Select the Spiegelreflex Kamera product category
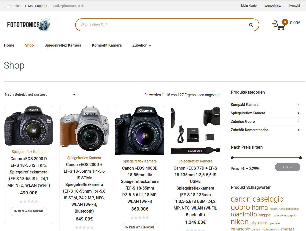 pyautogui.click(x=248, y=113)
